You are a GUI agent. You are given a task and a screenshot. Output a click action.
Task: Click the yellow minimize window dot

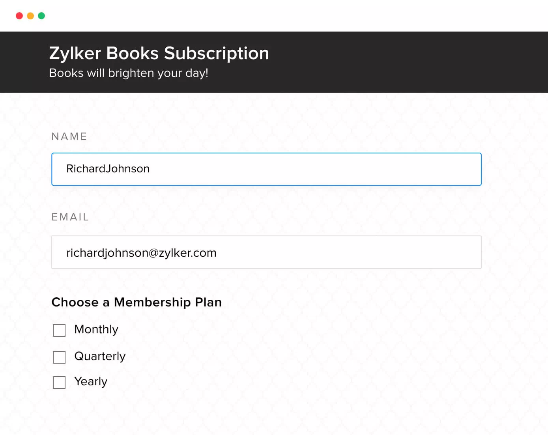point(30,16)
